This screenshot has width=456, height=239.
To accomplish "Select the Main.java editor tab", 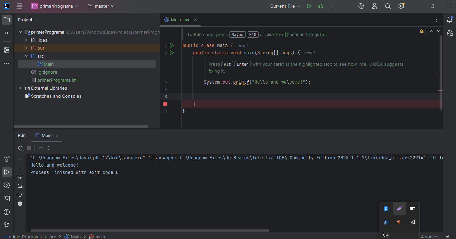I will (180, 20).
